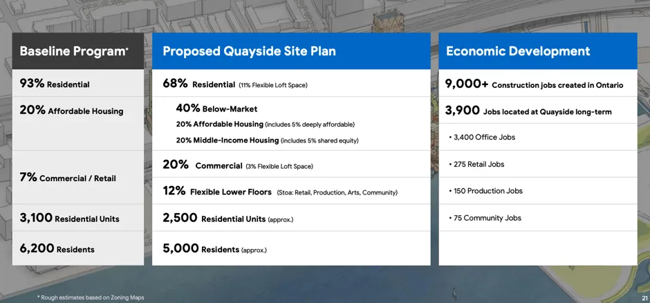Click the 'Rough estimates based on Zoning Maps' footnote
Screen dimensions: 650x303
(x=91, y=297)
